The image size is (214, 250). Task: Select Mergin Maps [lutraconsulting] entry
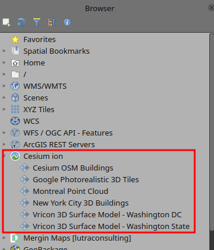click(x=77, y=238)
